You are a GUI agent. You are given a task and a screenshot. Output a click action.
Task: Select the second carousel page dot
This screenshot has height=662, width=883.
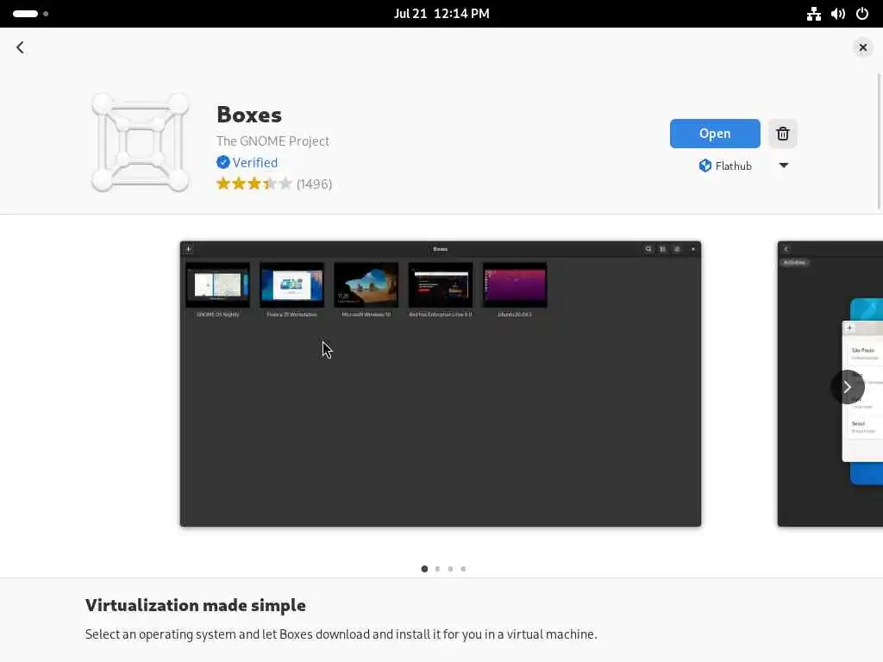coord(437,569)
